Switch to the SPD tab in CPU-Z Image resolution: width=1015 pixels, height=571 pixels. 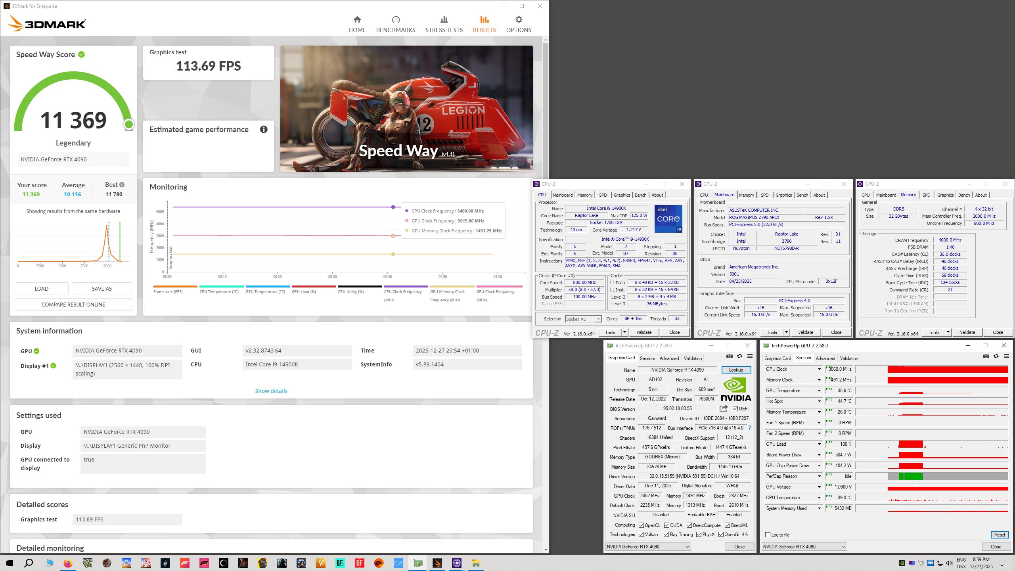pos(603,195)
